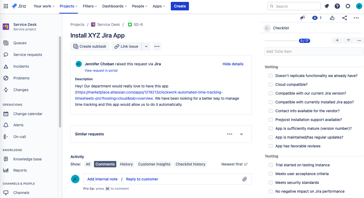Check "Doesn't replicate functionality we already have?"

coord(271,76)
